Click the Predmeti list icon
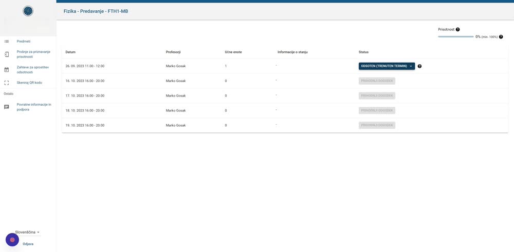The height and width of the screenshot is (252, 514). (6, 41)
